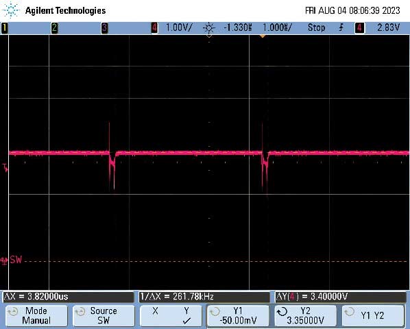
Task: Click the 2.83V trigger level readout
Action: tap(389, 27)
